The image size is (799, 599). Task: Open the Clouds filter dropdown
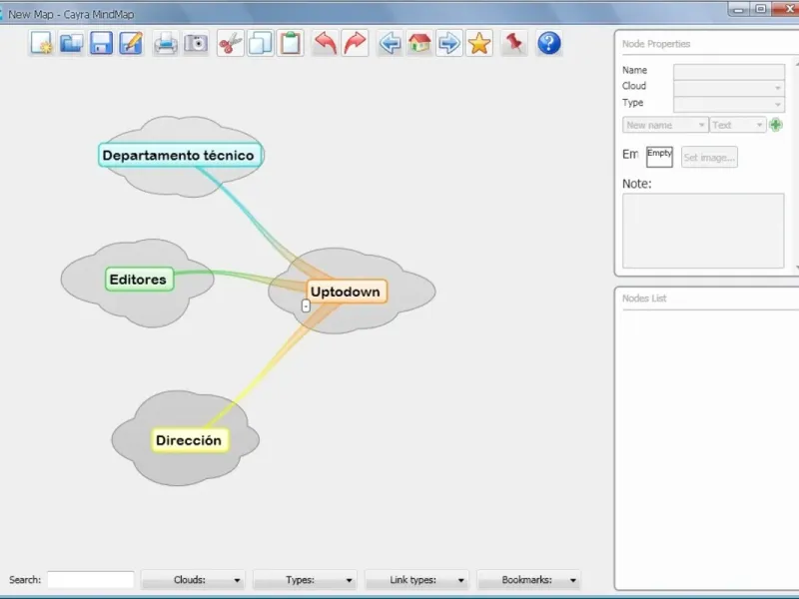(x=193, y=580)
